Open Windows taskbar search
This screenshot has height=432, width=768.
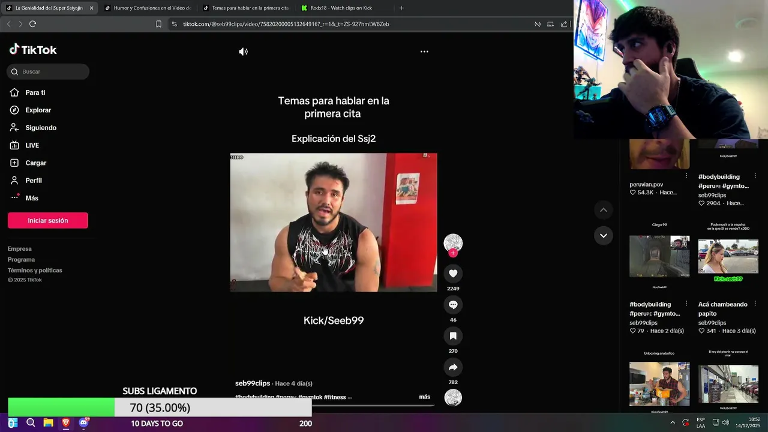pyautogui.click(x=31, y=423)
